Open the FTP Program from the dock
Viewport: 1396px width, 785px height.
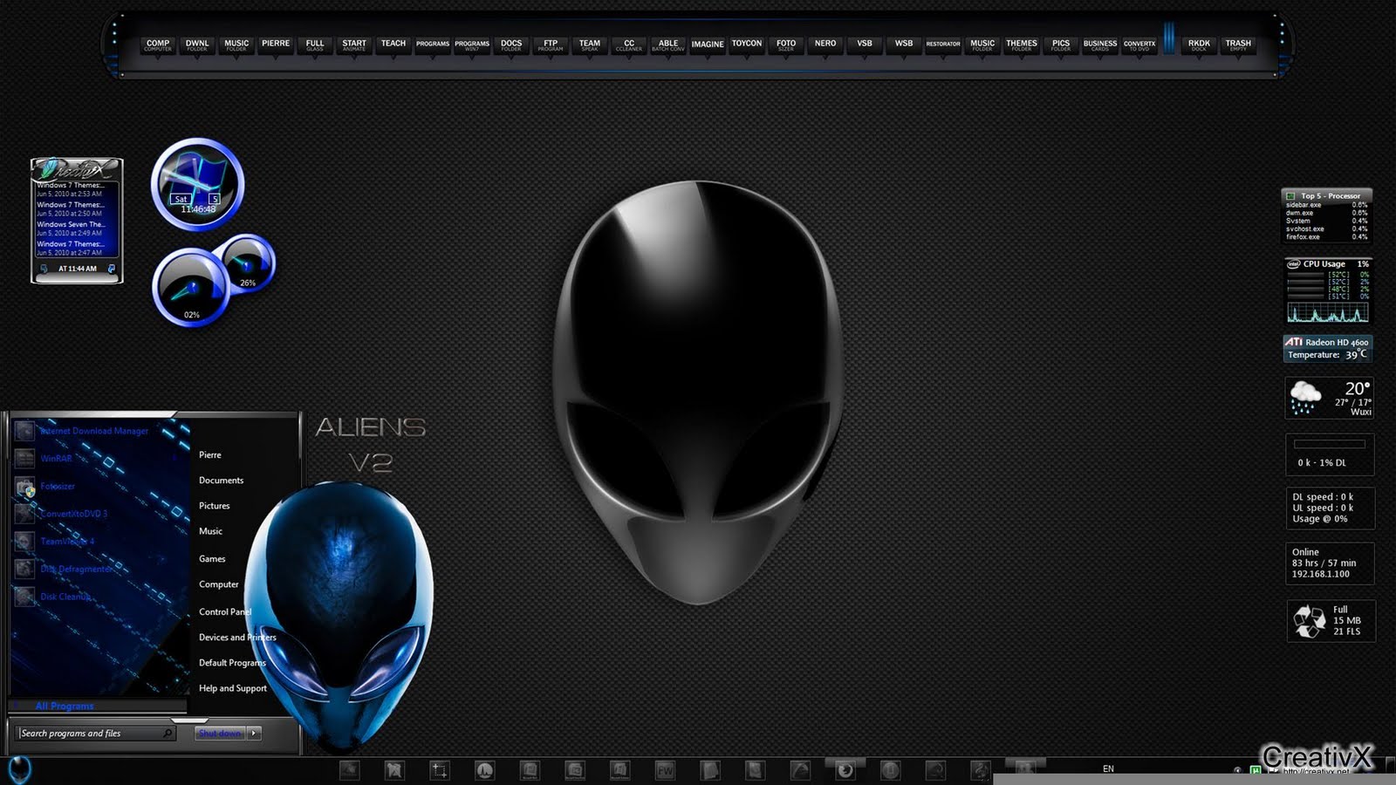pos(550,44)
